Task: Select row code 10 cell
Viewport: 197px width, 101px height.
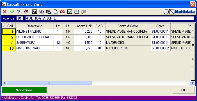Action: (x=9, y=49)
